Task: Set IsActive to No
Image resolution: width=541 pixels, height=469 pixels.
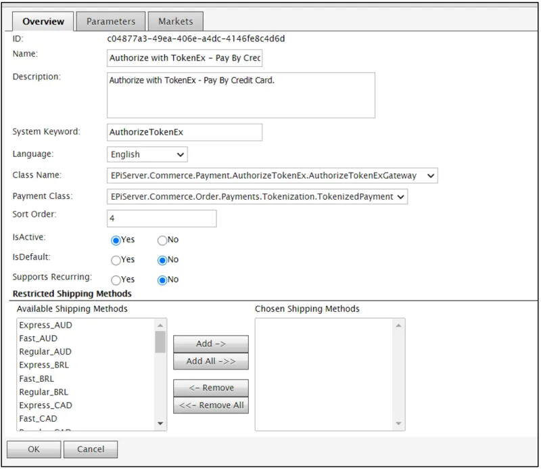Action: click(x=162, y=240)
